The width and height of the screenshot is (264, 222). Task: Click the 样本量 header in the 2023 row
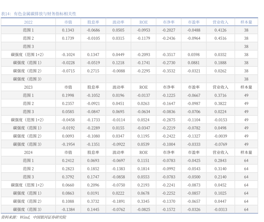(x=246, y=87)
